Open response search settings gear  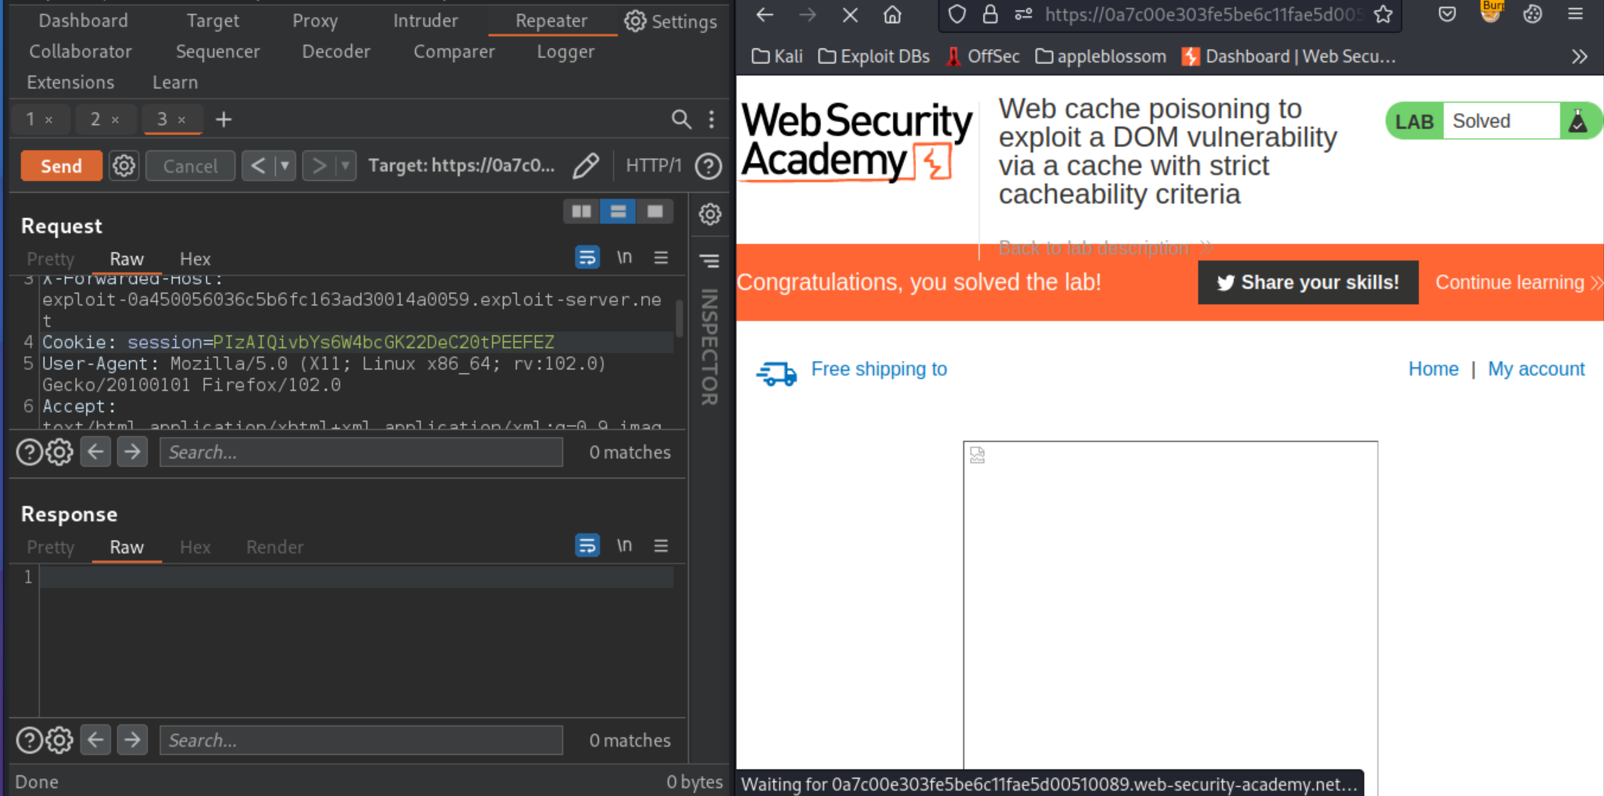tap(59, 741)
